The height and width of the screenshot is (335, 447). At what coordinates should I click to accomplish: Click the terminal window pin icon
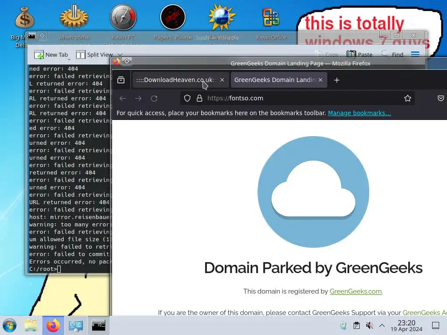coord(42,36)
